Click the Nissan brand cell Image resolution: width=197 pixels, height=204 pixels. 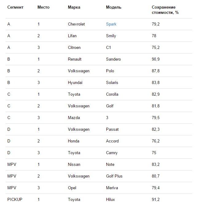[74, 164]
